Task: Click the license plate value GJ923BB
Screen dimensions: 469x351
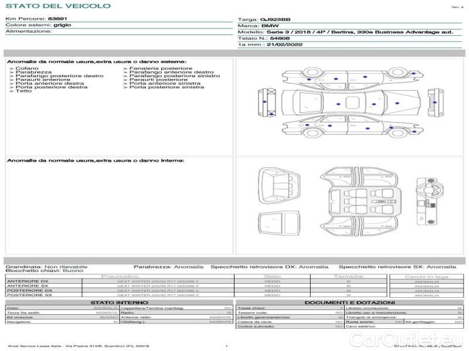Action: point(270,19)
